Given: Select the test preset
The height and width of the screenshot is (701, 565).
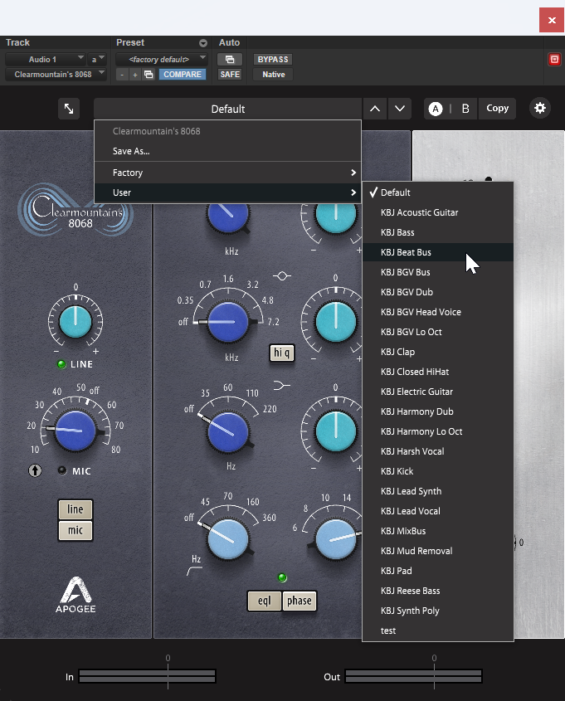Looking at the screenshot, I should 437,630.
